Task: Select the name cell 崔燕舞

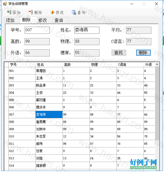Action: [x=49, y=122]
